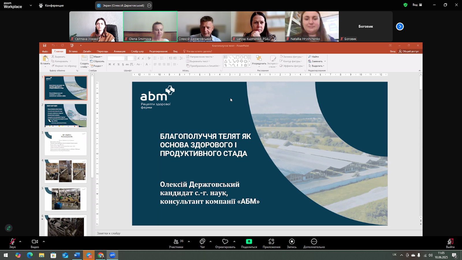The width and height of the screenshot is (462, 260).
Task: Open audio options arrow next to Звук
Action: pyautogui.click(x=20, y=242)
